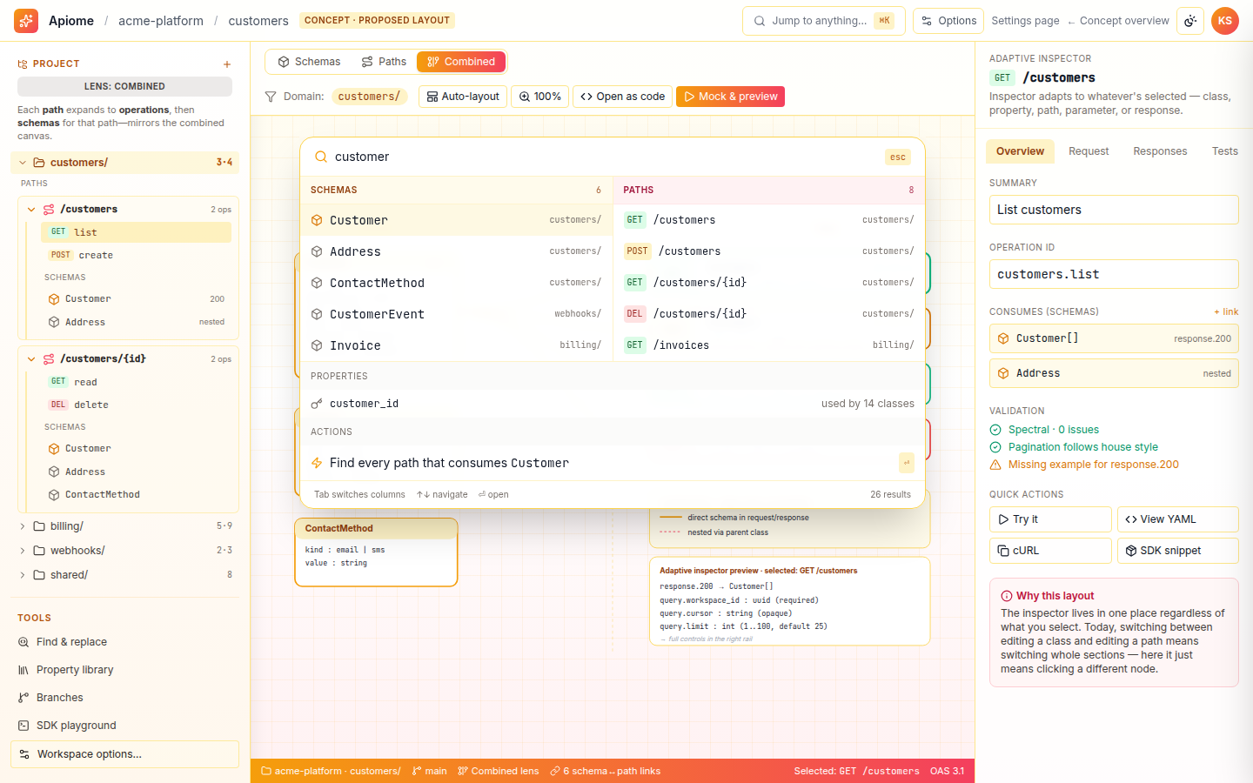This screenshot has height=783, width=1253.
Task: Choose the ContactMethod schema search result
Action: tap(457, 283)
